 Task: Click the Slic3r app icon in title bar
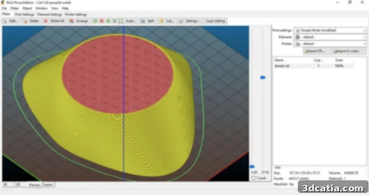(x=3, y=3)
